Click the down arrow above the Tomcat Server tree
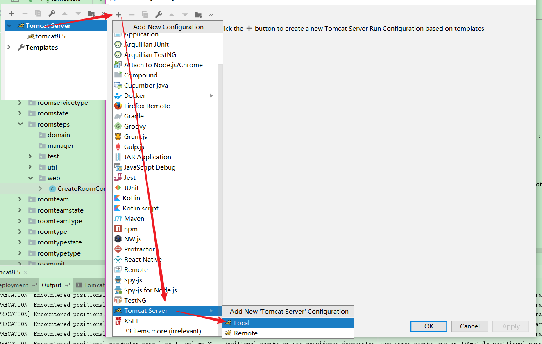This screenshot has width=542, height=344. point(78,14)
